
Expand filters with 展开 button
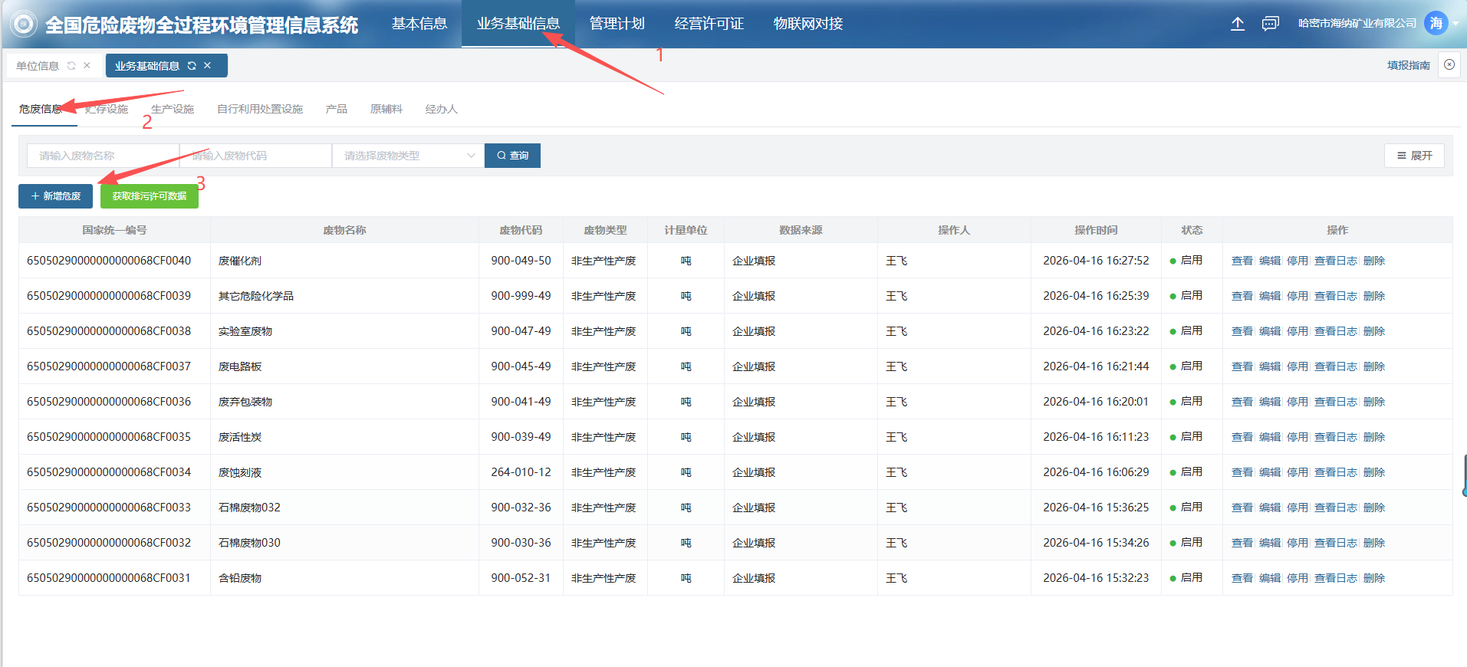(1414, 156)
